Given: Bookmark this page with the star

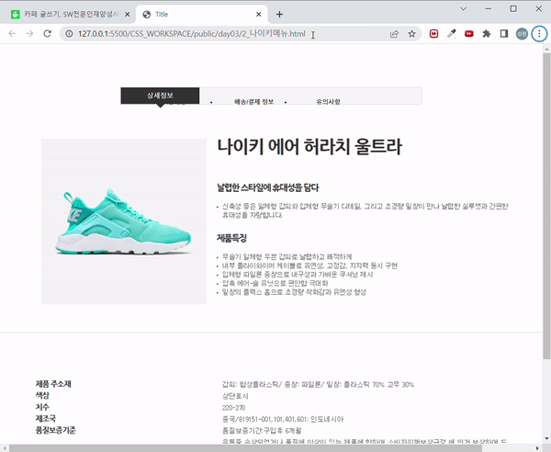Looking at the screenshot, I should click(x=411, y=34).
